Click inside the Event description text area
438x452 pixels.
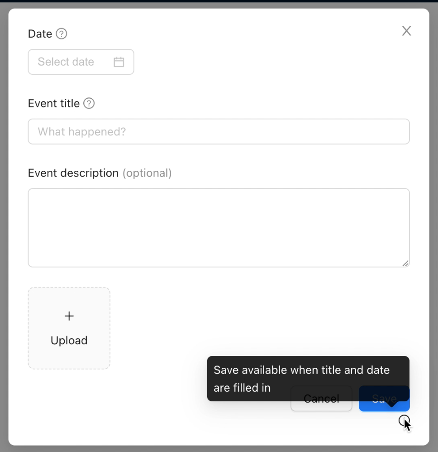tap(219, 228)
